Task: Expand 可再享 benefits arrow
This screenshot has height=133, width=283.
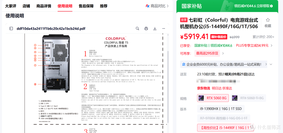Action: [x=223, y=53]
